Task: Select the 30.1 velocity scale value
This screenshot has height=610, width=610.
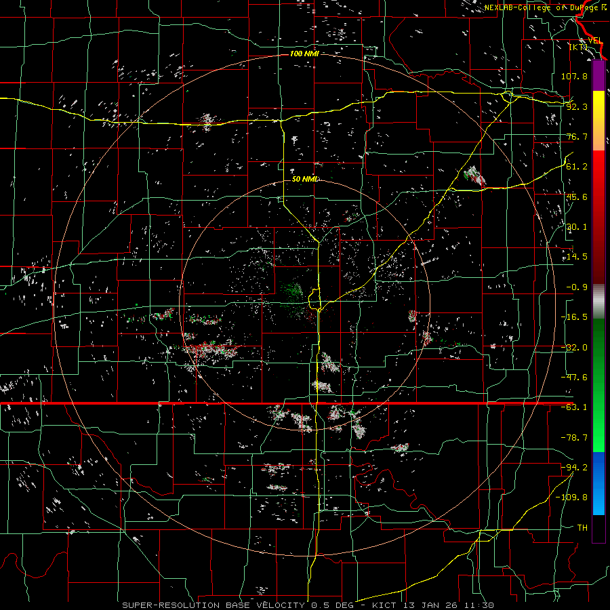Action: pyautogui.click(x=577, y=227)
